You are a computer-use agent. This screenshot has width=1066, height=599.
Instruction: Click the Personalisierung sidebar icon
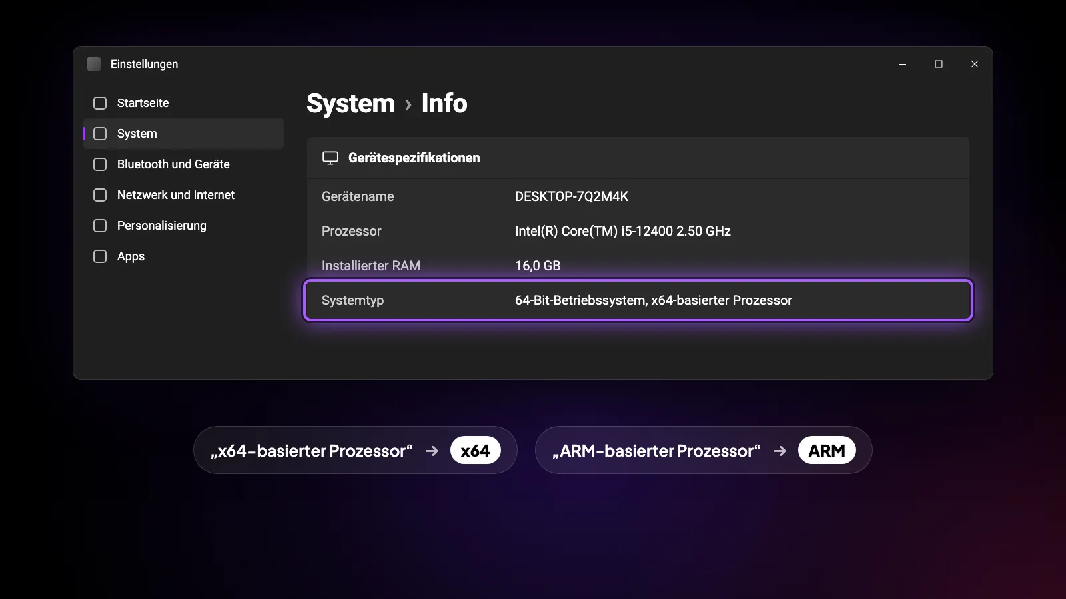tap(100, 226)
